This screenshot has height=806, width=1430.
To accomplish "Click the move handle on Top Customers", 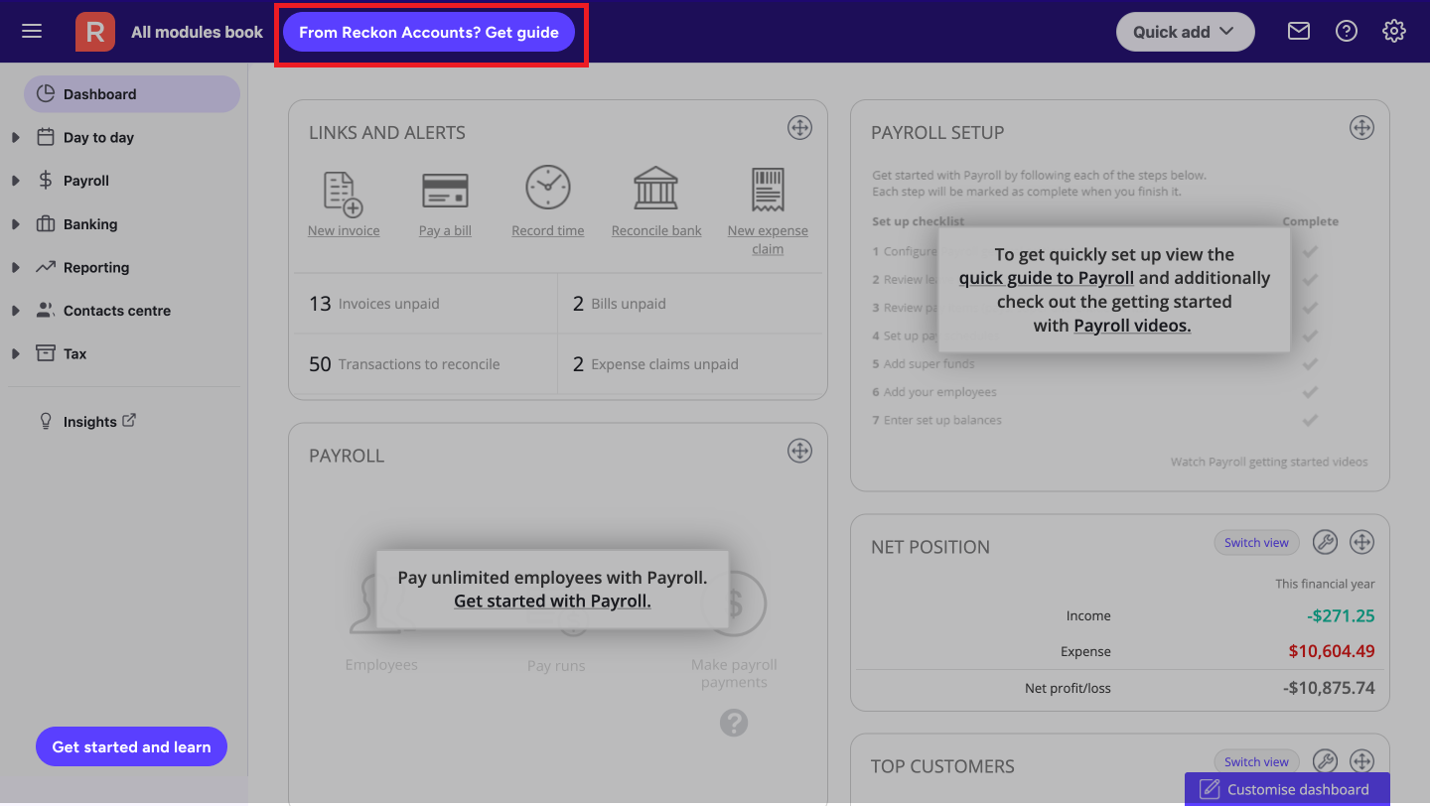I will (x=1361, y=761).
